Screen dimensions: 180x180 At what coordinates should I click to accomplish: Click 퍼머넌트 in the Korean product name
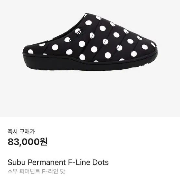point(30,171)
